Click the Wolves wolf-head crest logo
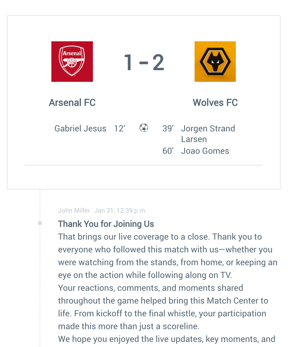 pyautogui.click(x=215, y=62)
